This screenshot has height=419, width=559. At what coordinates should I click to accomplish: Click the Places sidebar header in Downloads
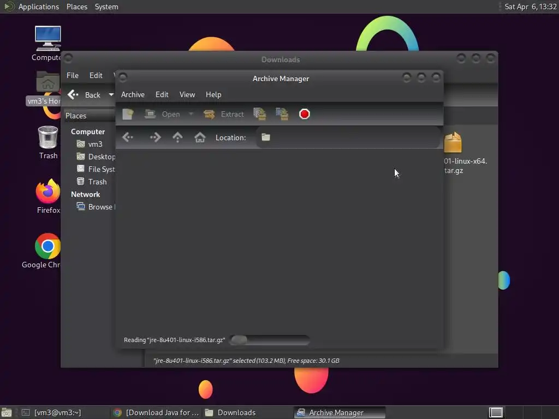90,116
